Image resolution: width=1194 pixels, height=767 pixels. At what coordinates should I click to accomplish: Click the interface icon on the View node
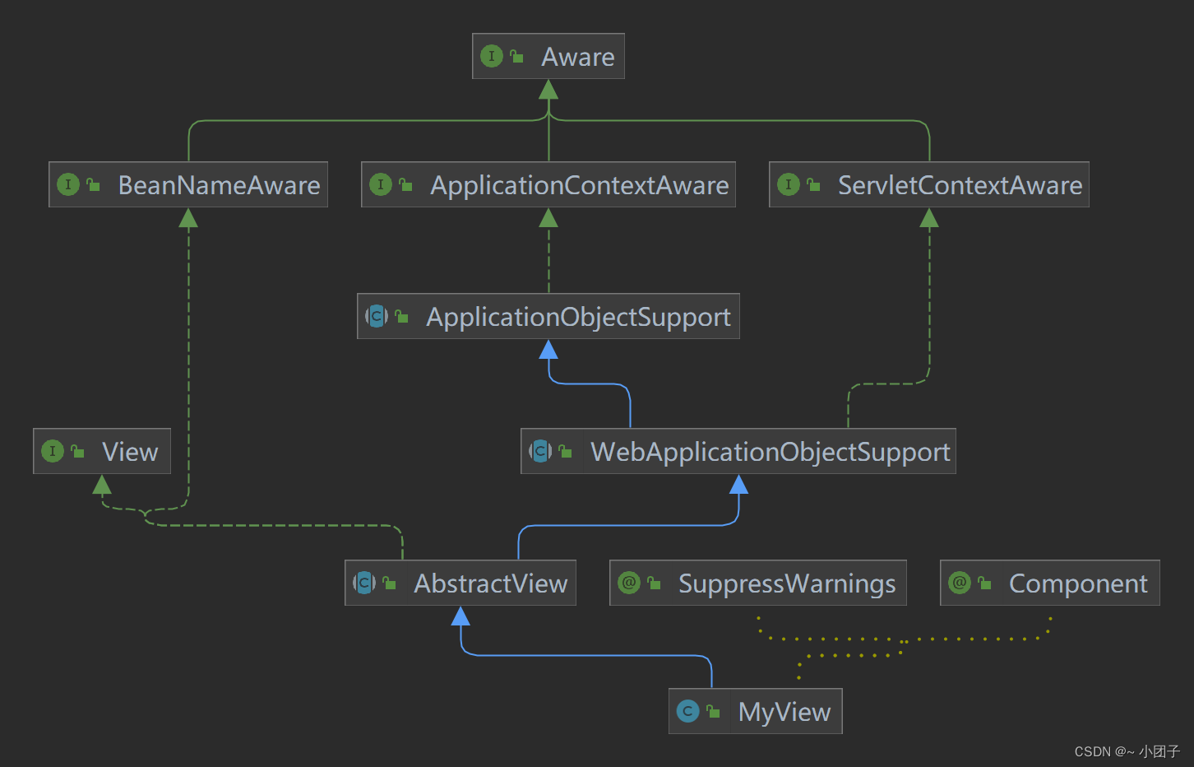[53, 451]
